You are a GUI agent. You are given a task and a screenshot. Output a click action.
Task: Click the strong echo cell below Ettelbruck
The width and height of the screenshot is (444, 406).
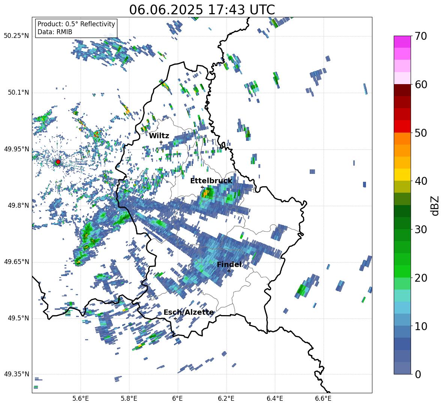point(207,193)
